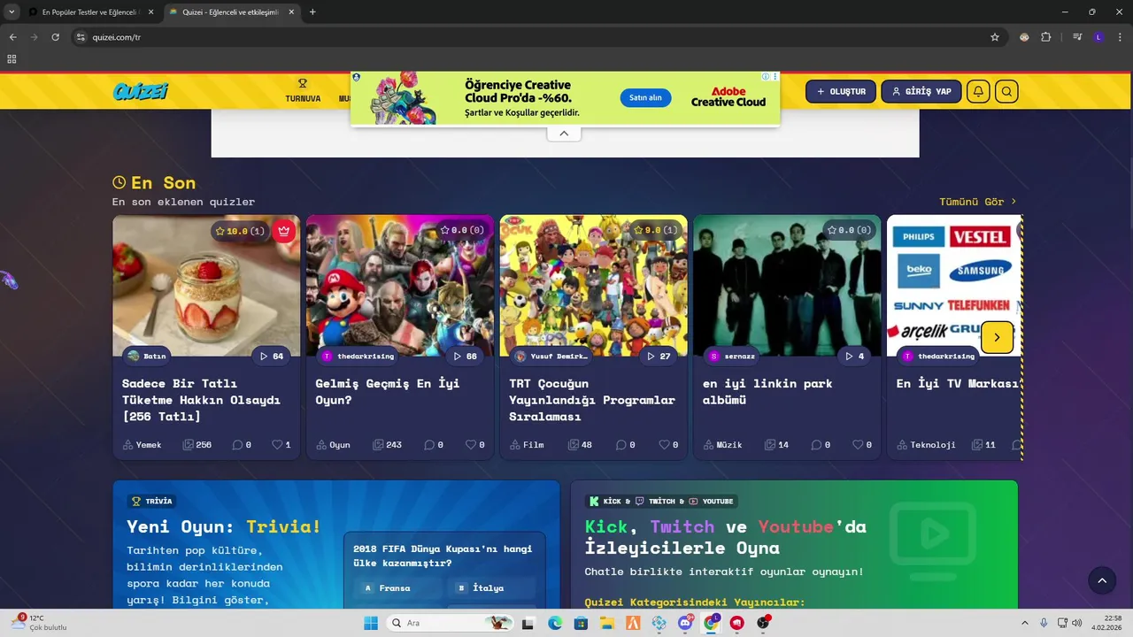1133x637 pixels.
Task: Collapse the ad banner with the up chevron
Action: click(564, 134)
